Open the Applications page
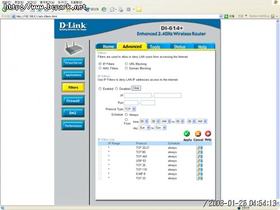Image resolution: width=280 pixels, height=210 pixels. [x=73, y=75]
